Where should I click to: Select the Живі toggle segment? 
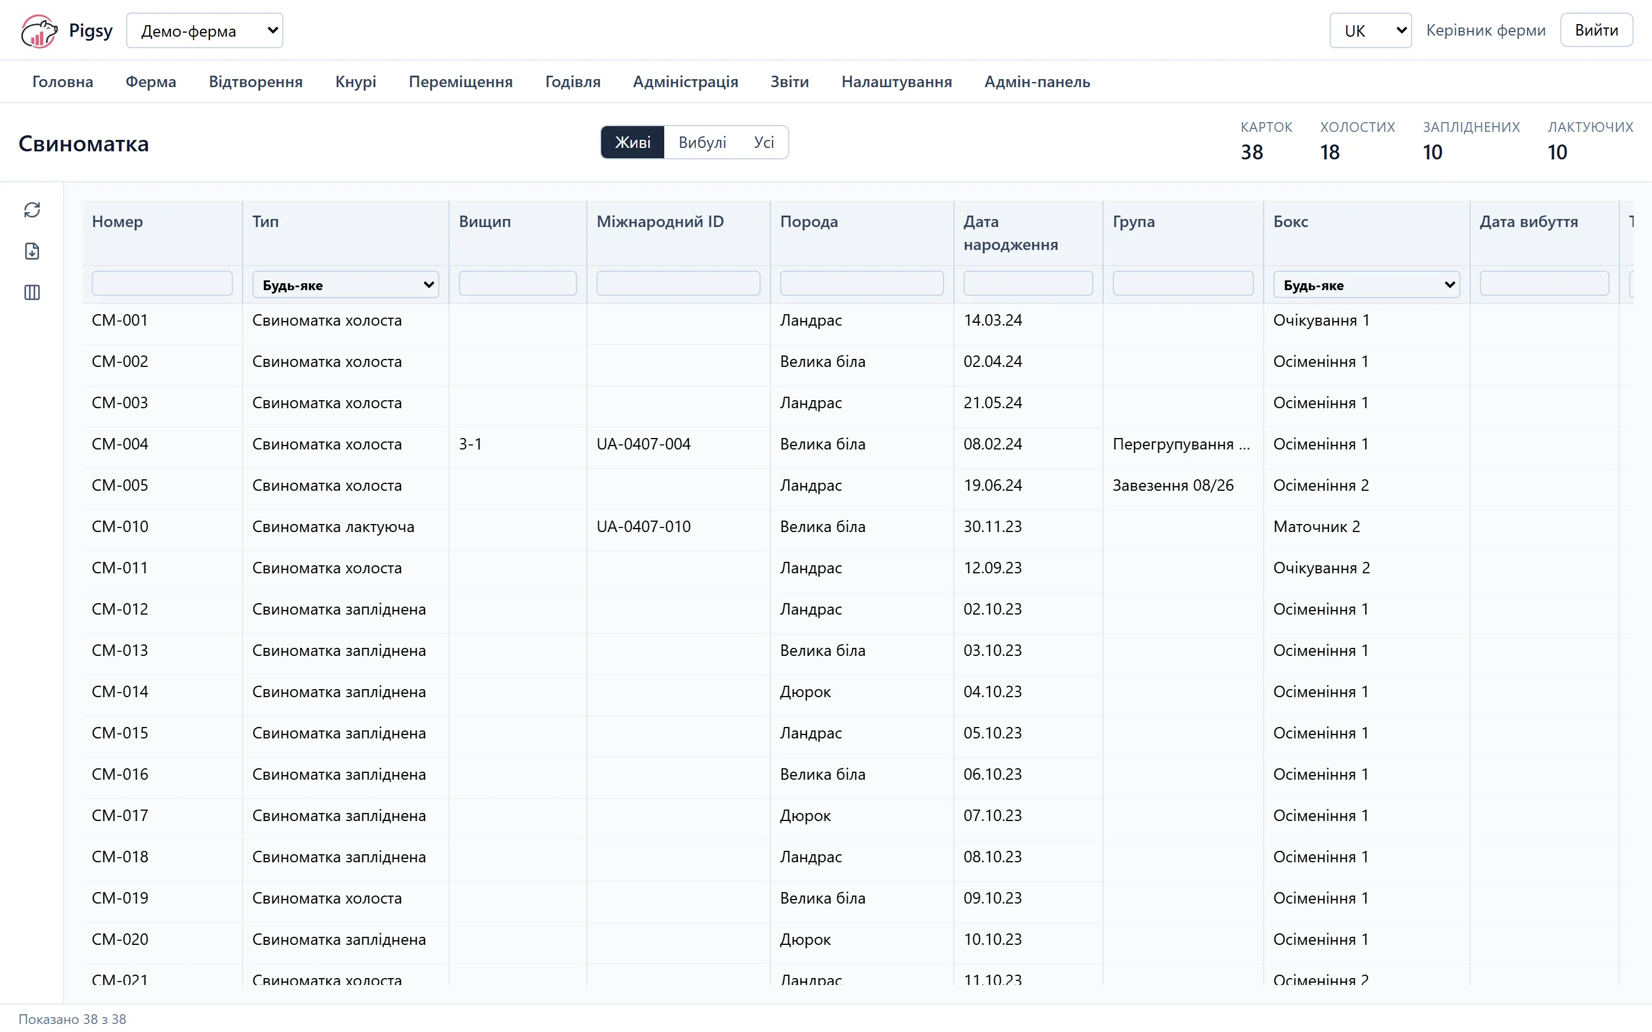coord(632,142)
